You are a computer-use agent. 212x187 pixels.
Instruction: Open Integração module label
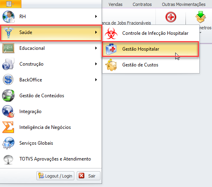click(30, 111)
